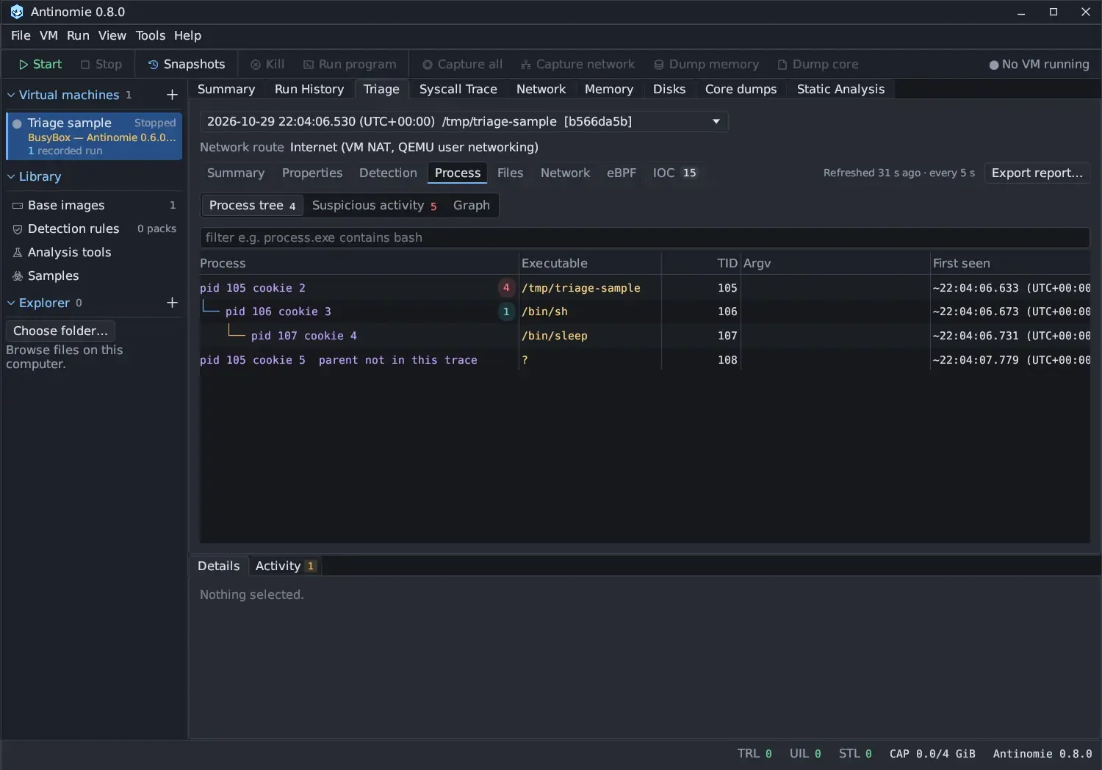This screenshot has width=1102, height=770.
Task: Click the Choose folder button
Action: point(60,331)
